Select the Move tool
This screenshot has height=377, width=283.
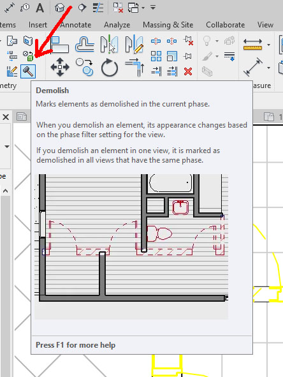click(x=60, y=67)
